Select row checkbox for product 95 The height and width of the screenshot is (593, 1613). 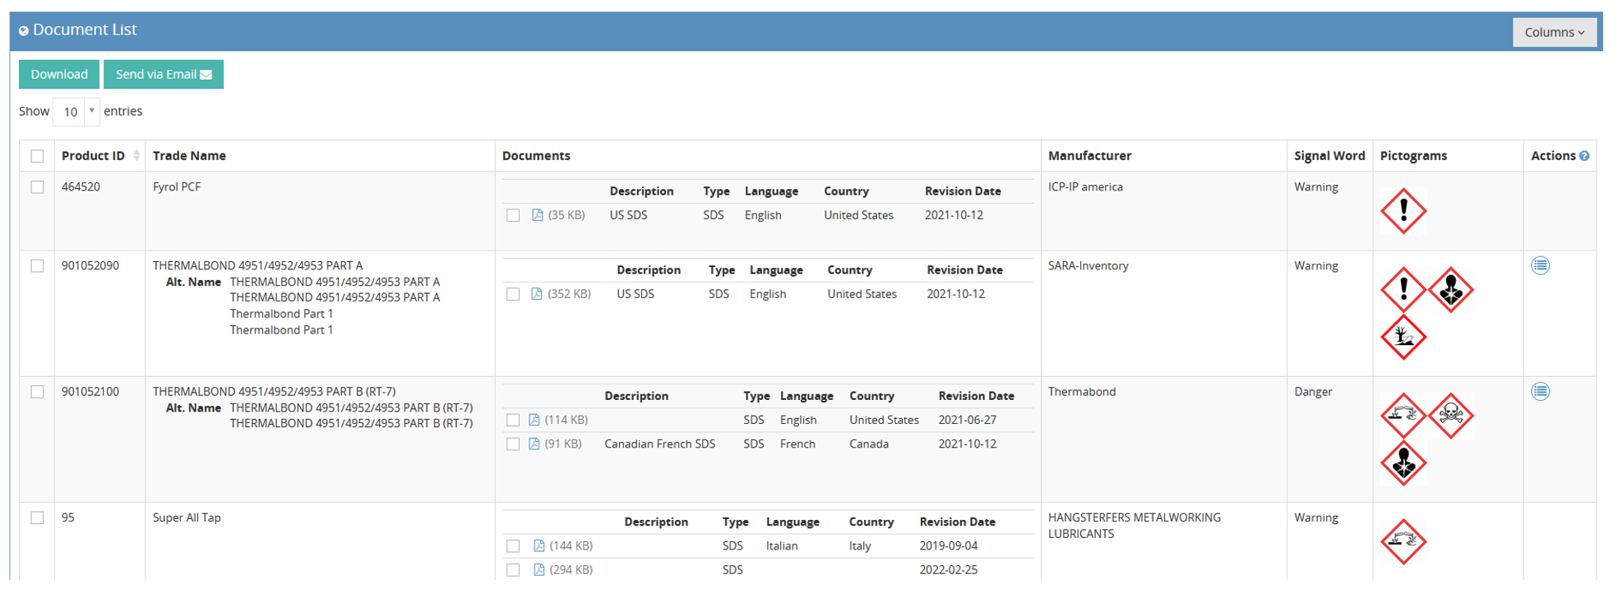click(x=37, y=517)
